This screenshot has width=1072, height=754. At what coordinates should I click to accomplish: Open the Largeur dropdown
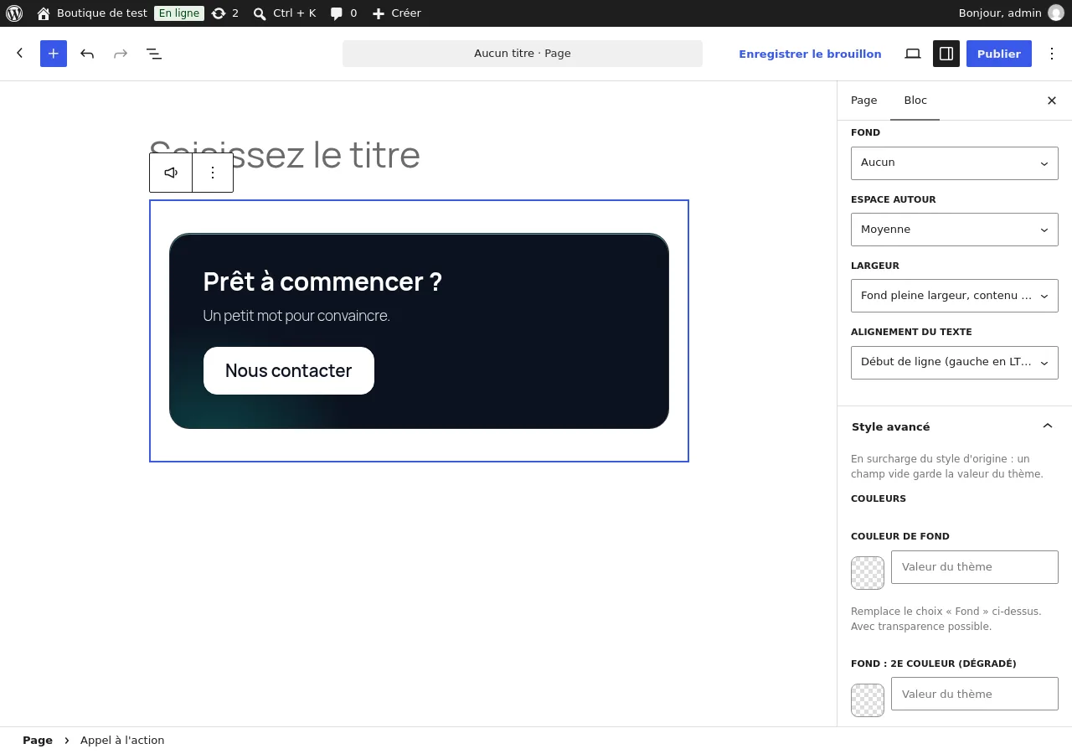click(955, 296)
